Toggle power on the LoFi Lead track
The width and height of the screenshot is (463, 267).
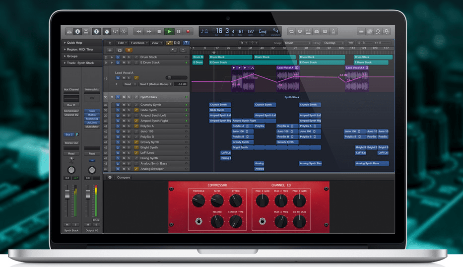pyautogui.click(x=118, y=153)
